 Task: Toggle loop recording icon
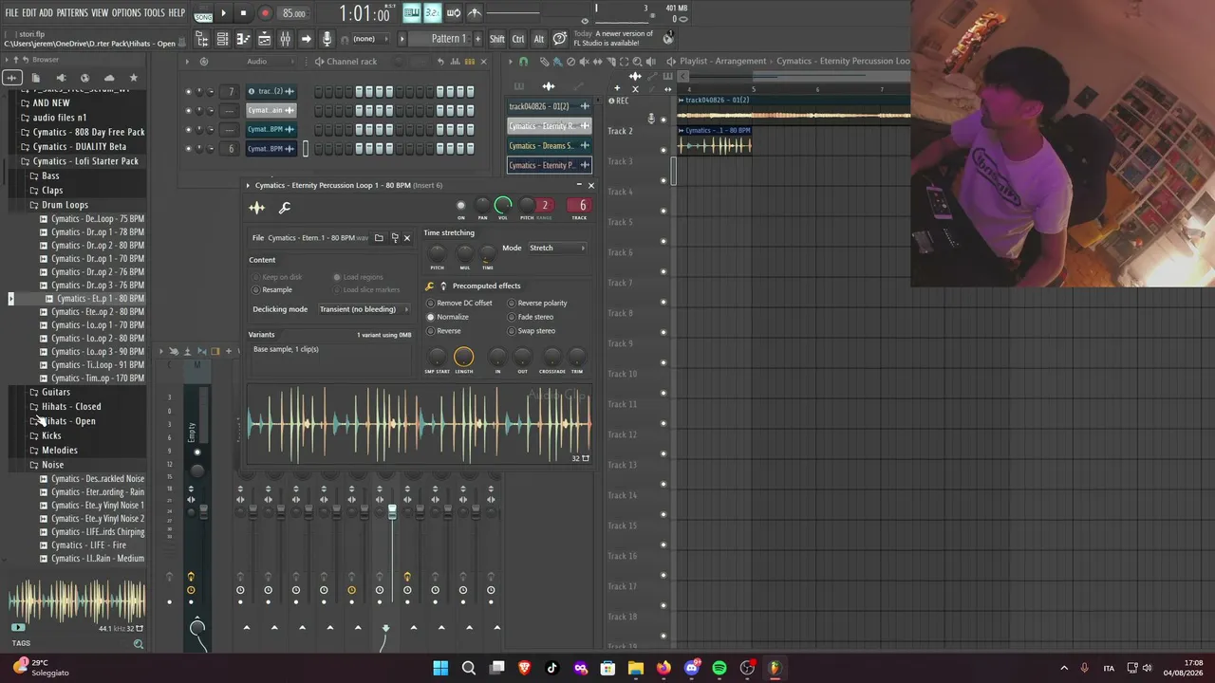(454, 12)
